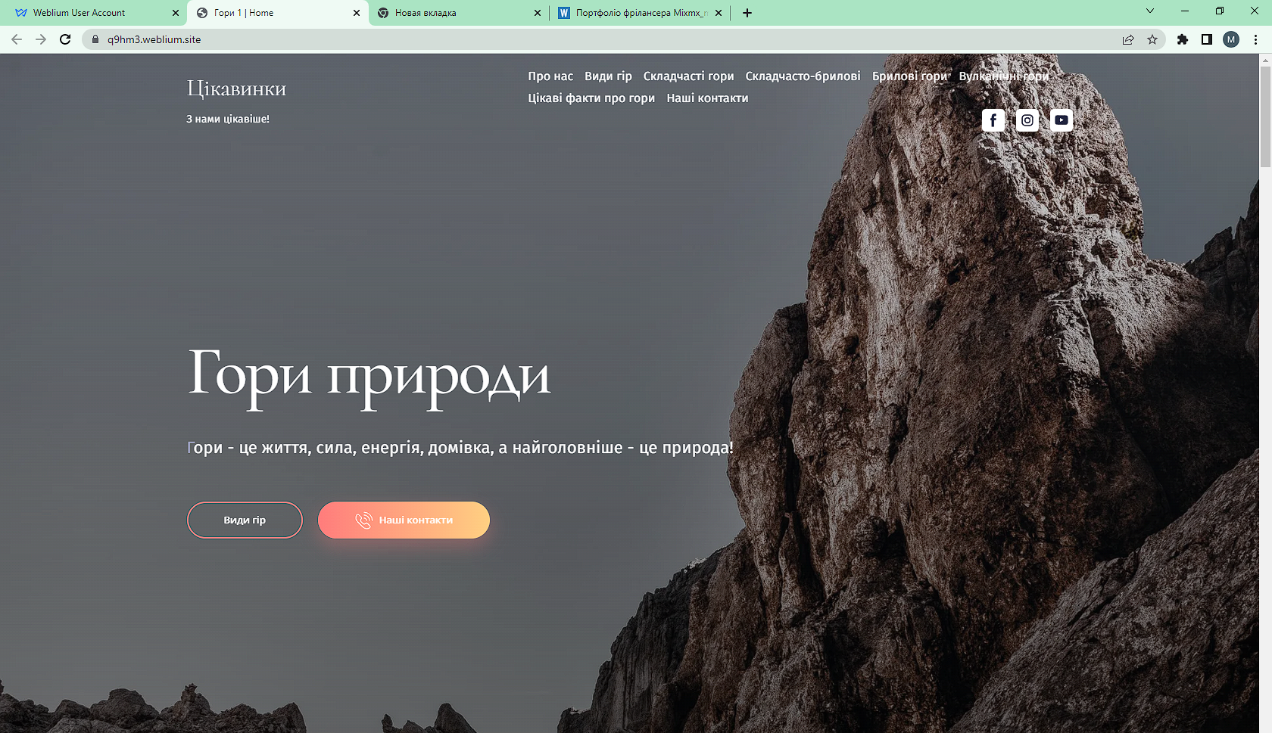Open the Facebook social icon
Image resolution: width=1272 pixels, height=733 pixels.
click(993, 120)
